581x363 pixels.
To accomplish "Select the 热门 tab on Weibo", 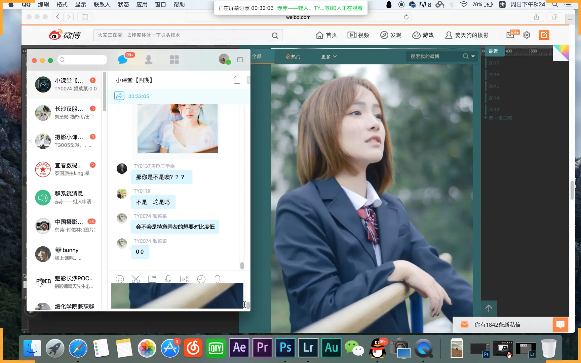I will pos(293,56).
